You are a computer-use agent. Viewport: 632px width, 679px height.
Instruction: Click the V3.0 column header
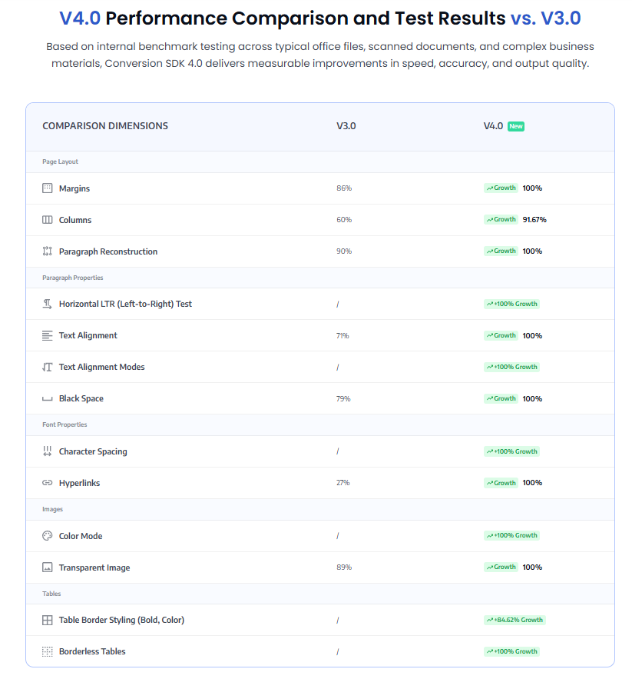(346, 126)
